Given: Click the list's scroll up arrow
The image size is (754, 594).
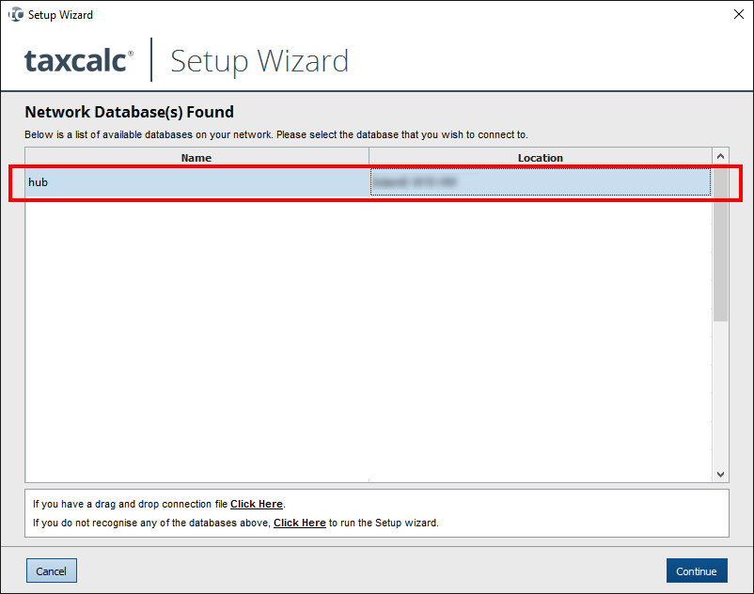Looking at the screenshot, I should (721, 157).
